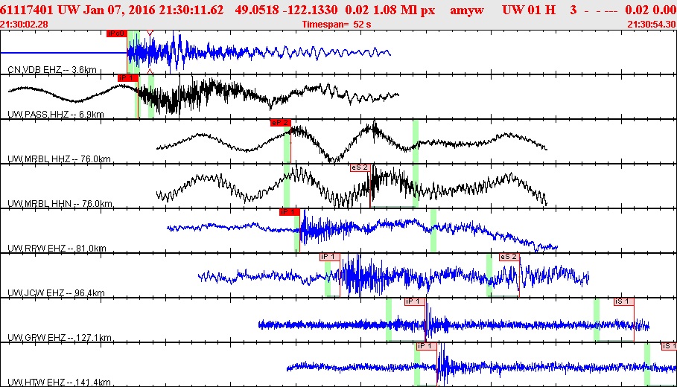Click the coordinates 49.0518 -122.1330

286,10
